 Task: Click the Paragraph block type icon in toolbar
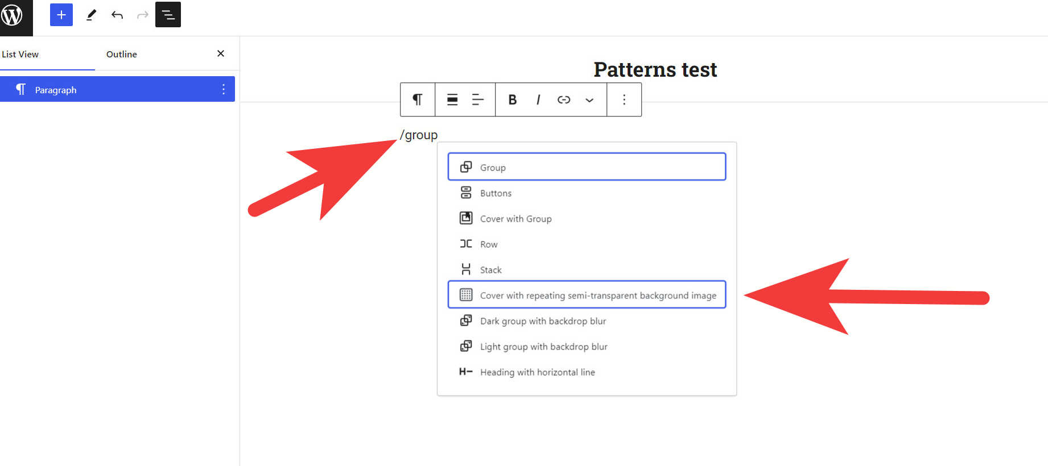click(418, 99)
